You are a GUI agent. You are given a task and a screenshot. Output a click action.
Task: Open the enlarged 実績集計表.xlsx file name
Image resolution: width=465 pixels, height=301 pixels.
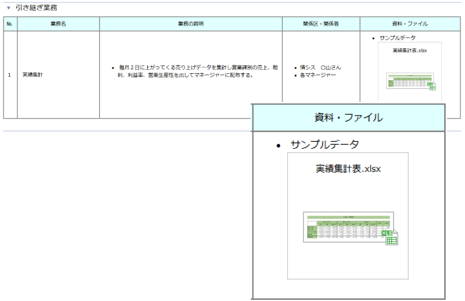[348, 169]
